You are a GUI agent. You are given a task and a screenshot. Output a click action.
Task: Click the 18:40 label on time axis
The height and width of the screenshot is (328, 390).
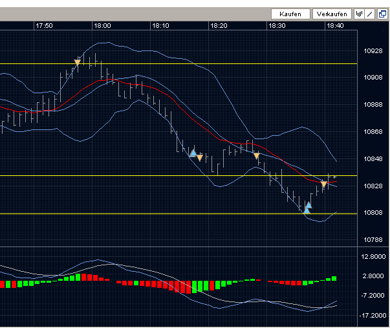click(x=335, y=26)
